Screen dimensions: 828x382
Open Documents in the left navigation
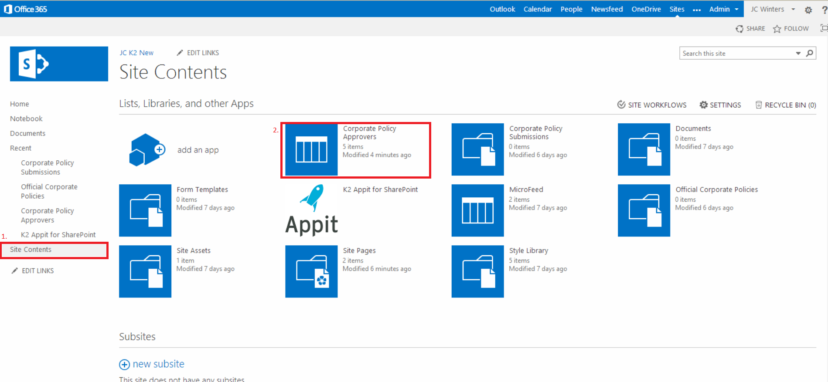pos(27,133)
